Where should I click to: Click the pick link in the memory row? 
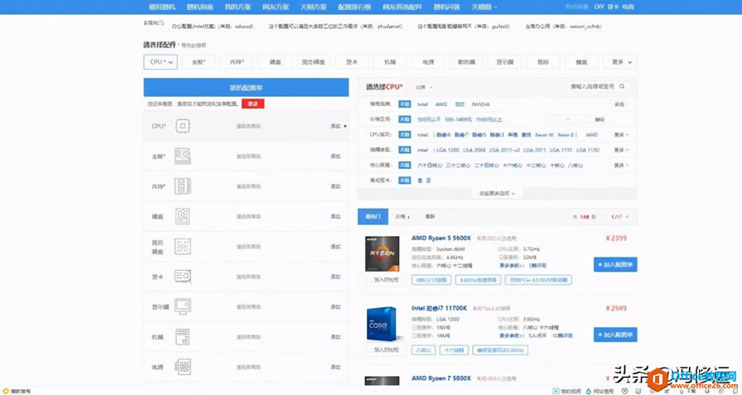tap(335, 186)
